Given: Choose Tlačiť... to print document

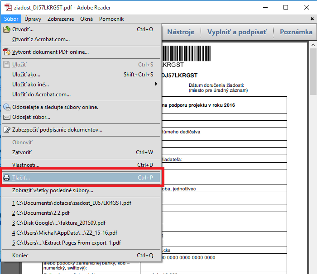Looking at the screenshot, I should point(81,178).
